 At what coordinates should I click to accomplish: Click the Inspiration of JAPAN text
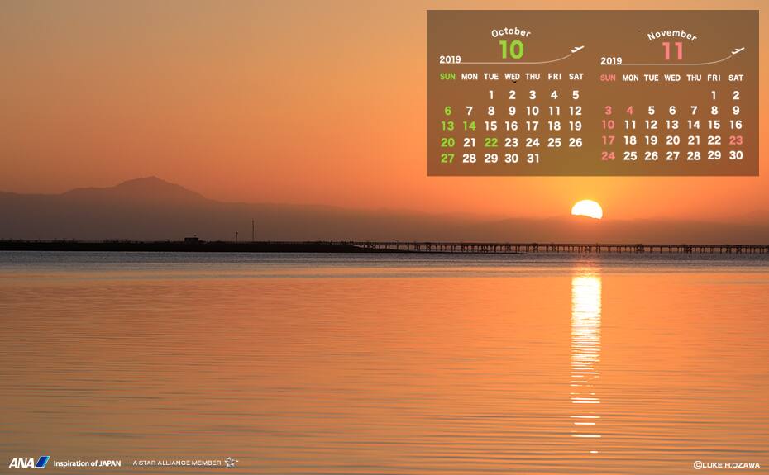(87, 463)
